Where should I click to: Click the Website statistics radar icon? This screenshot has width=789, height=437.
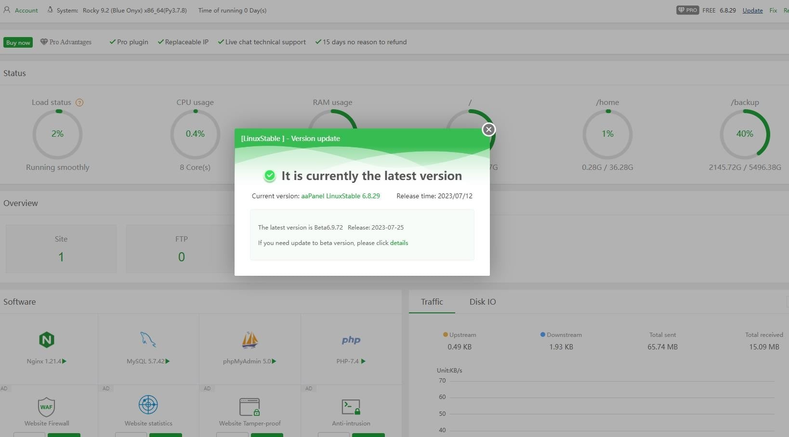pyautogui.click(x=148, y=405)
